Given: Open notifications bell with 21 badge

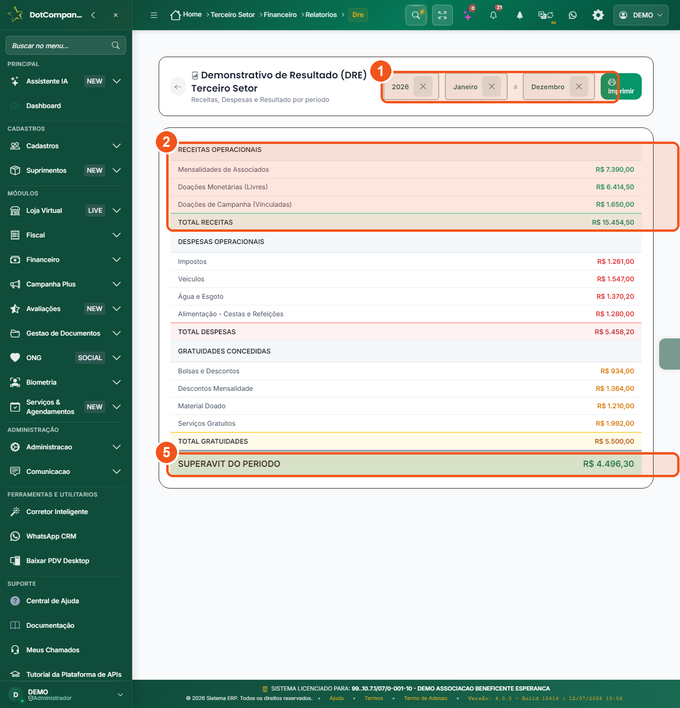Looking at the screenshot, I should click(493, 15).
